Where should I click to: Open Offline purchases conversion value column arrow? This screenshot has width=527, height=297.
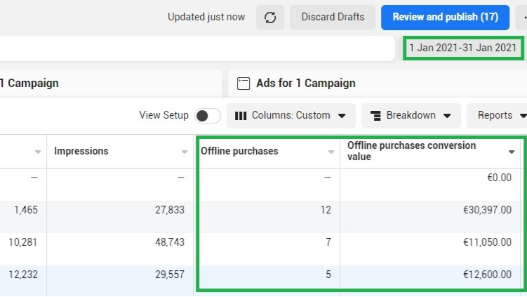pos(512,152)
